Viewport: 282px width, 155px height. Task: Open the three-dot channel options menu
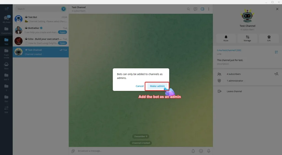pyautogui.click(x=208, y=9)
